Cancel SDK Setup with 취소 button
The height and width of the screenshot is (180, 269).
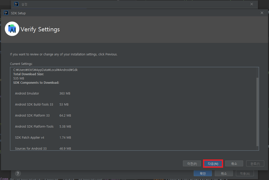(234, 164)
